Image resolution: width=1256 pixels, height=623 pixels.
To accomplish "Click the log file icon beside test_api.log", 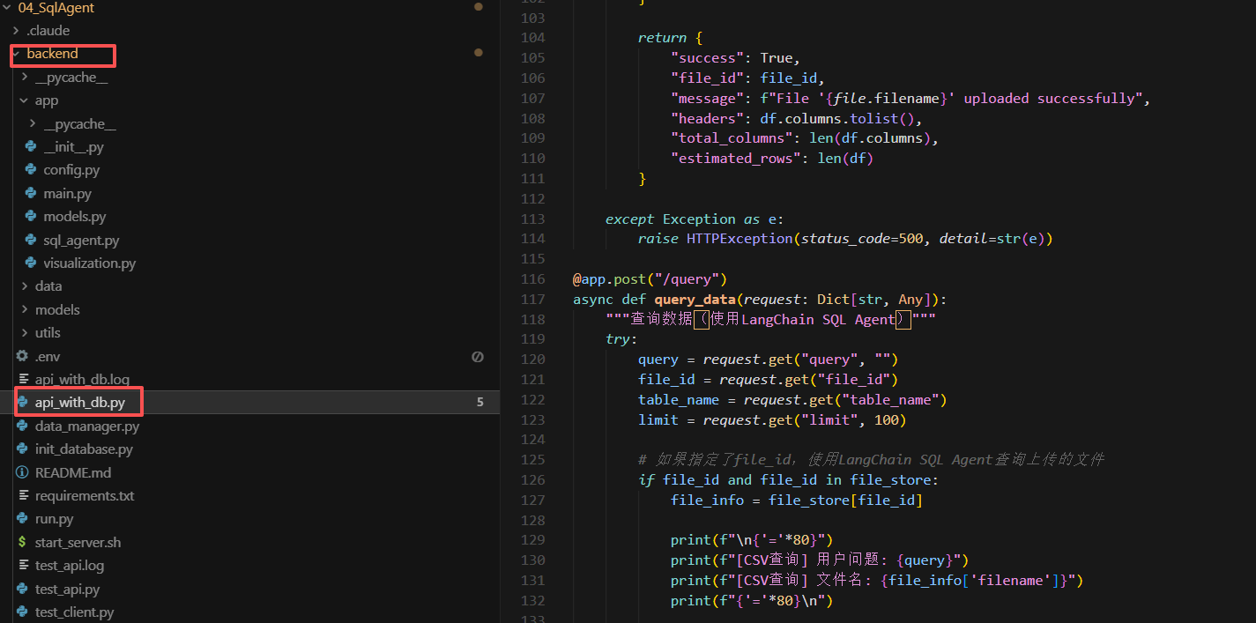I will point(23,566).
